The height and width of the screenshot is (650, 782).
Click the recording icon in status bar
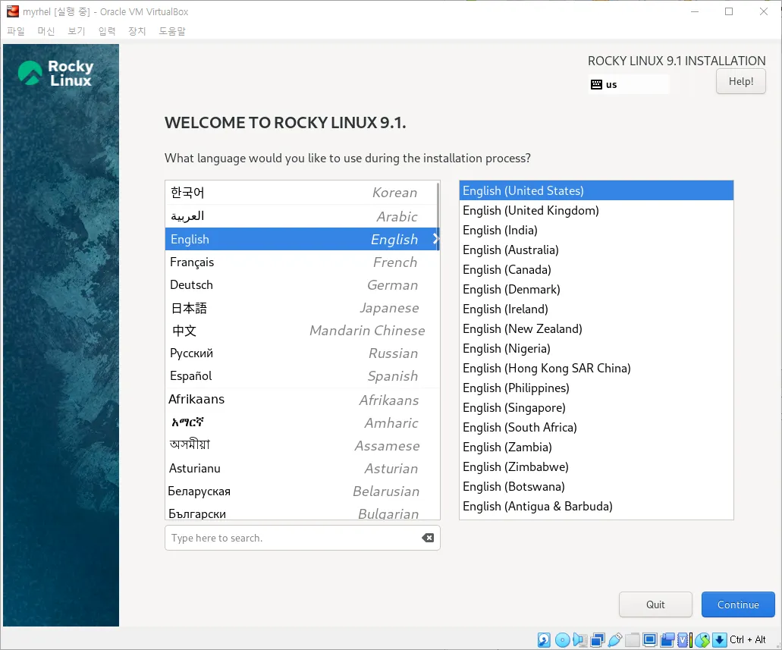(x=667, y=640)
